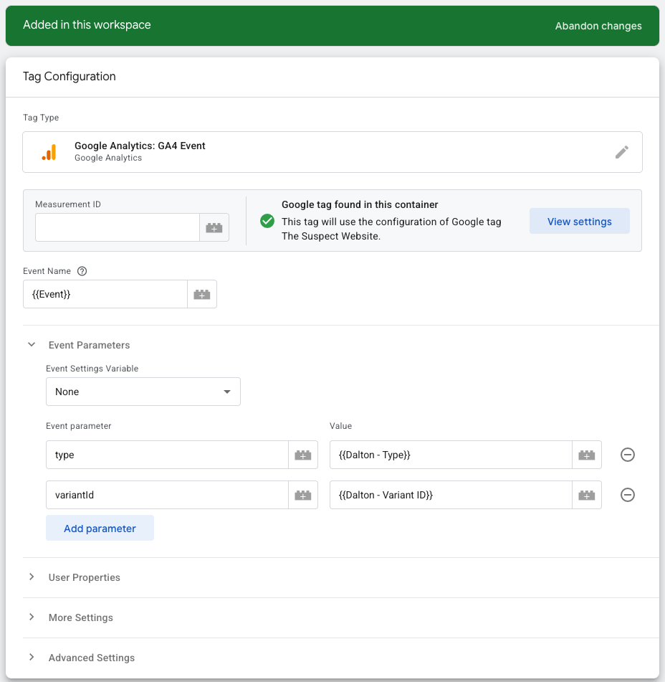Click Add parameter

pyautogui.click(x=100, y=528)
